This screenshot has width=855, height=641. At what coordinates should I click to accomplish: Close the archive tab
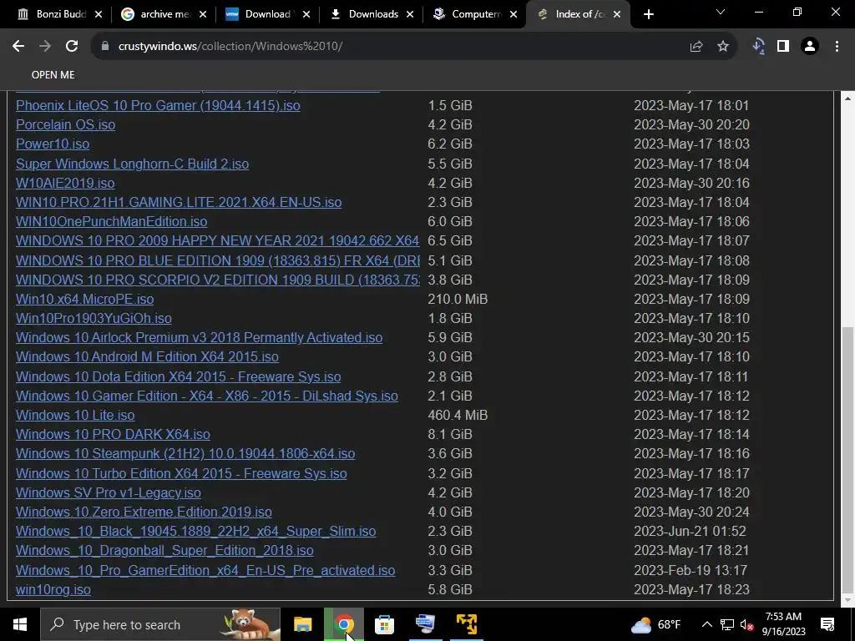[x=203, y=14]
